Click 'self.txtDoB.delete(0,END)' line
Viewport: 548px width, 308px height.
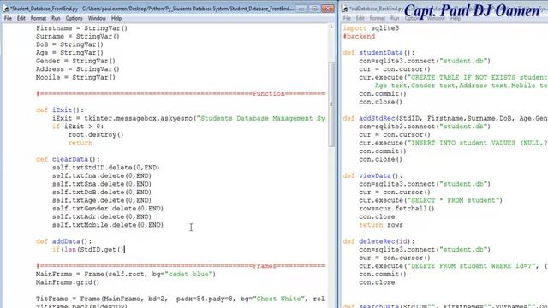point(102,192)
